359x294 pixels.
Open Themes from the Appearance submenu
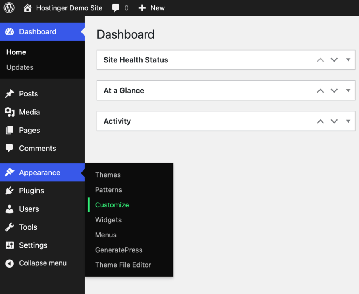pyautogui.click(x=108, y=175)
